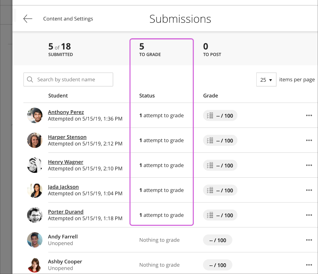Image resolution: width=318 pixels, height=274 pixels.
Task: Click the magnifying glass search icon
Action: [30, 79]
